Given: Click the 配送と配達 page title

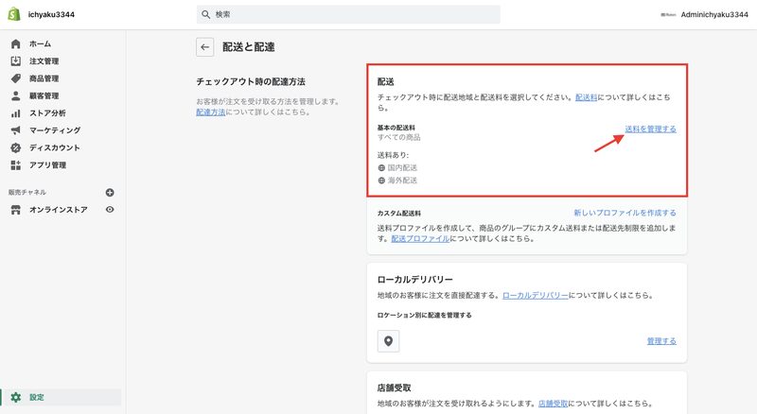Looking at the screenshot, I should [249, 47].
